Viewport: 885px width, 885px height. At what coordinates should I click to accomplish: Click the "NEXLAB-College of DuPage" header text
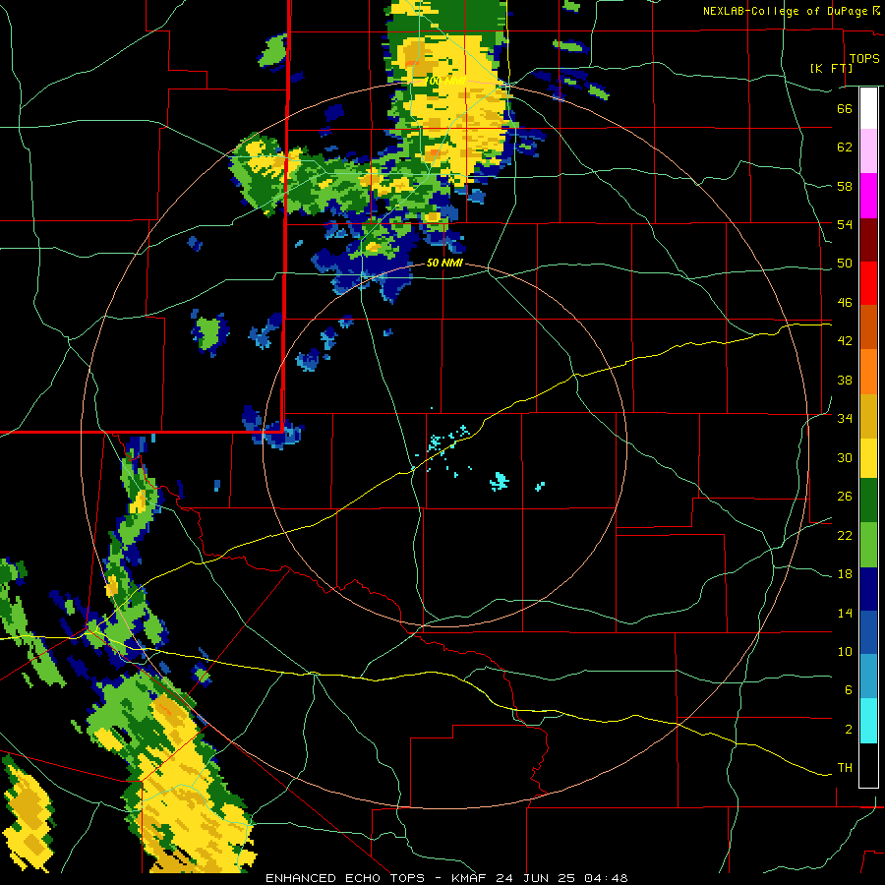tap(787, 11)
